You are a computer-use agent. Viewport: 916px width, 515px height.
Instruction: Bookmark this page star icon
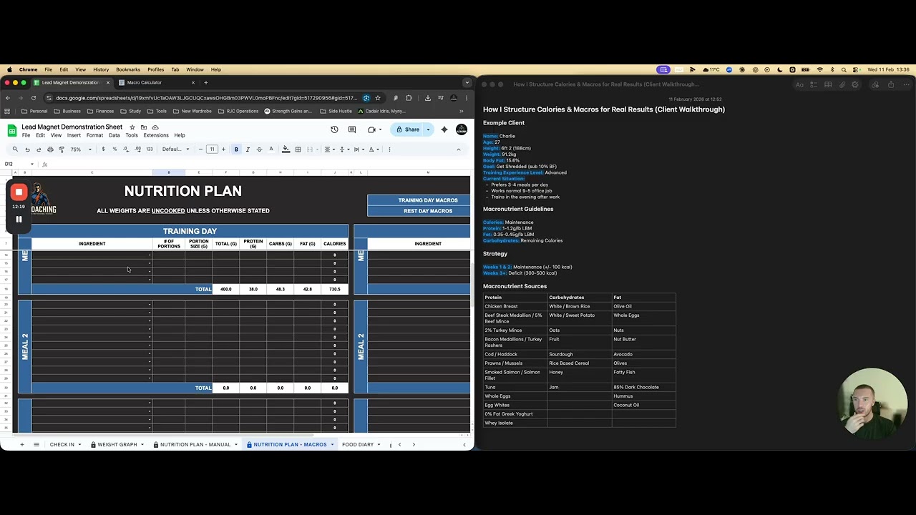pyautogui.click(x=378, y=98)
